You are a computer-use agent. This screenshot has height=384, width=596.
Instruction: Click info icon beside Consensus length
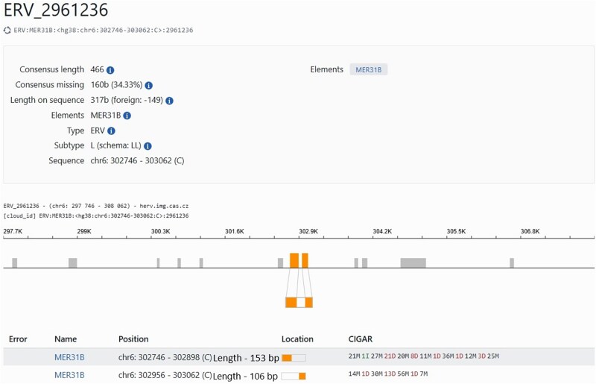[x=110, y=70]
